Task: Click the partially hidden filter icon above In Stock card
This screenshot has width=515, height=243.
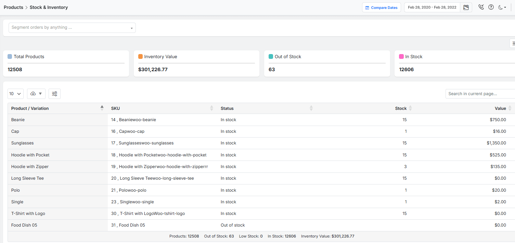Action: coord(513,43)
